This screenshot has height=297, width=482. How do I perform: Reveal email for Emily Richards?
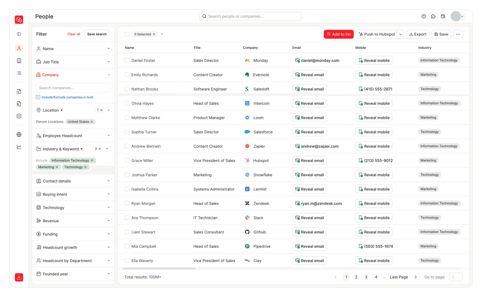click(x=310, y=75)
